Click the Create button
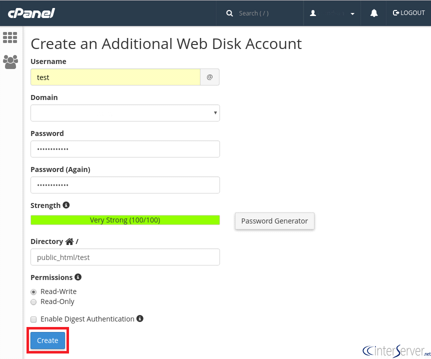The width and height of the screenshot is (431, 359). click(x=48, y=340)
